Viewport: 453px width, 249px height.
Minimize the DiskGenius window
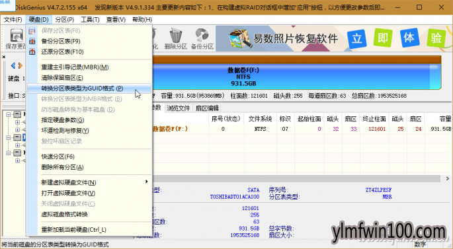(397, 7)
